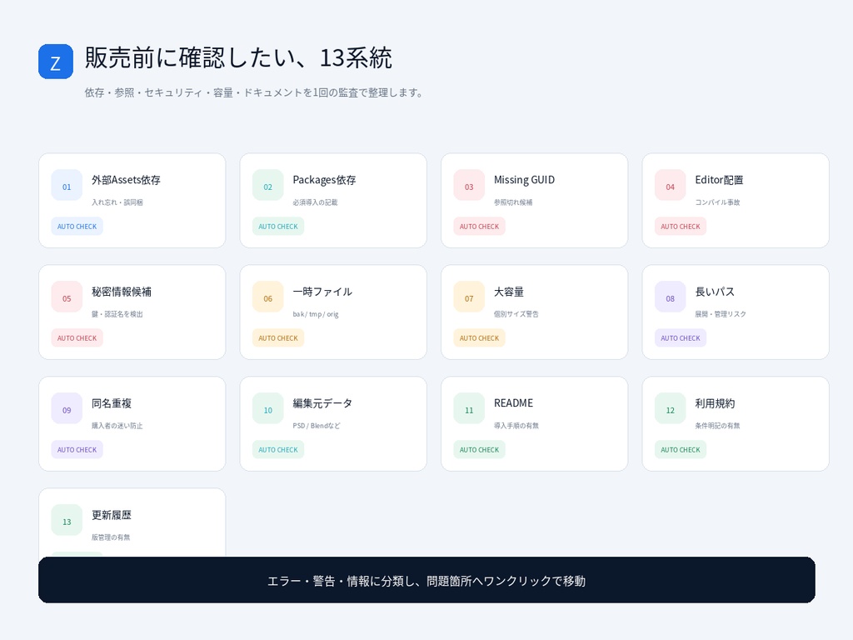Select the 04 number badge
The width and height of the screenshot is (853, 640).
(671, 185)
